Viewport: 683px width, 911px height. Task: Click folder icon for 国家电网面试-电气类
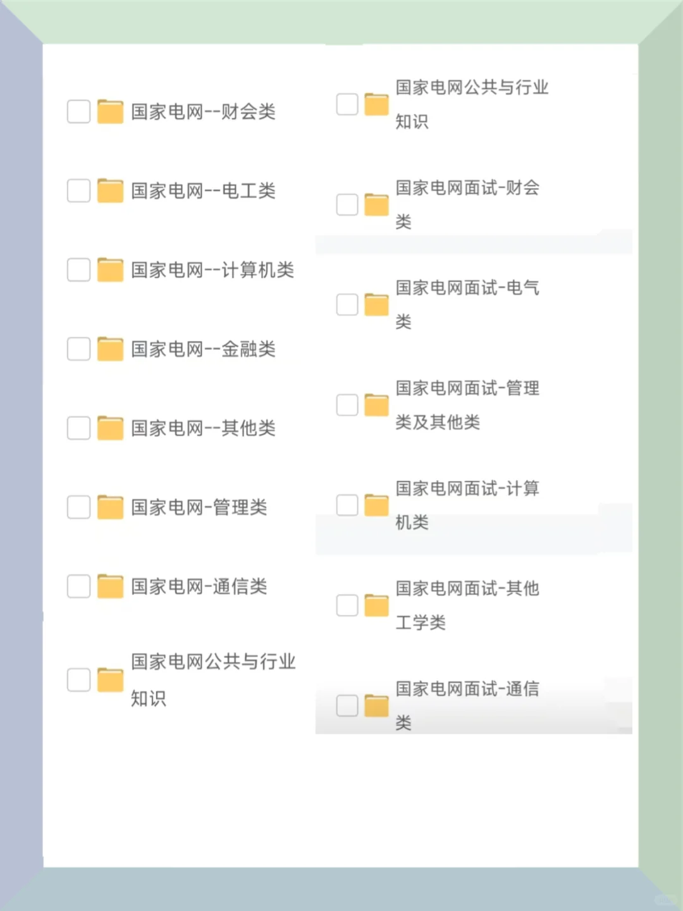pos(376,305)
